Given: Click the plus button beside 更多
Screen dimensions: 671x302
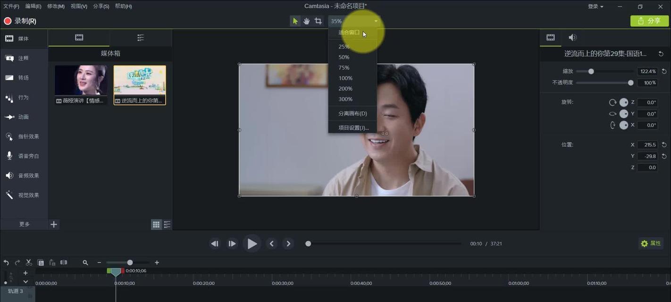Looking at the screenshot, I should point(54,224).
